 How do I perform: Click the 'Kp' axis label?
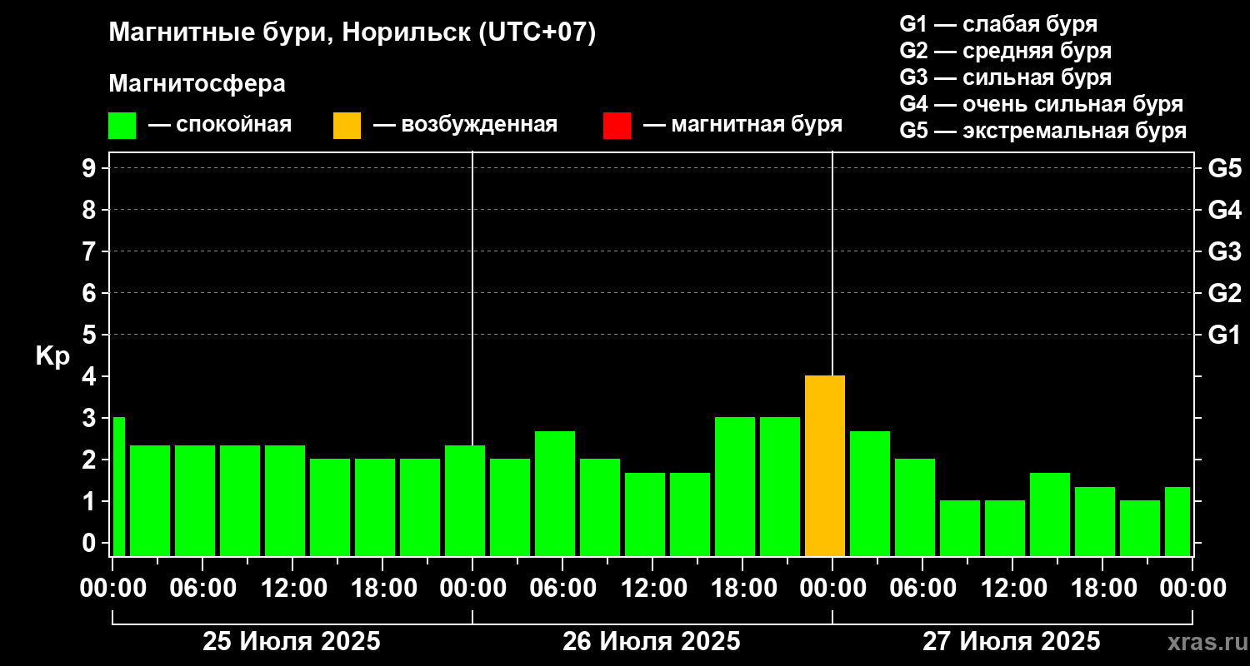[52, 356]
